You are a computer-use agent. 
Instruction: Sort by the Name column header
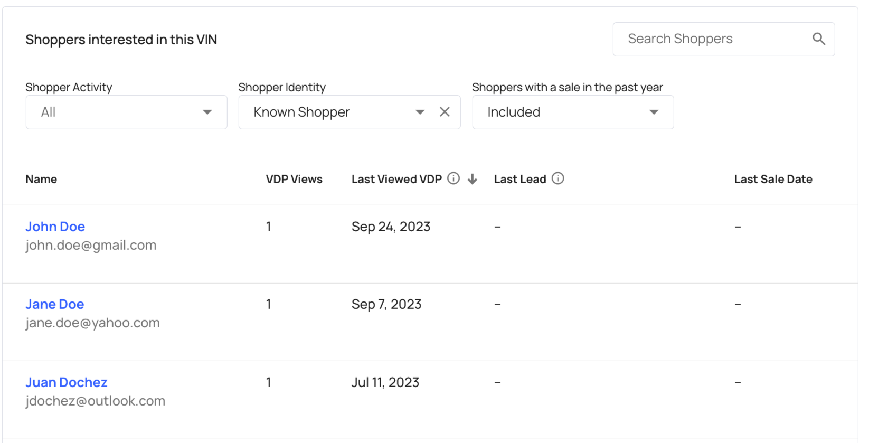41,180
